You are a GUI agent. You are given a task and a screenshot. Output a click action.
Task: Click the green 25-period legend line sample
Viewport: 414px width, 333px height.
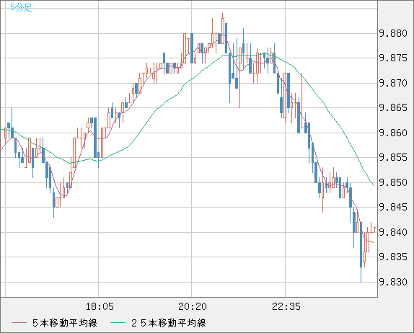118,323
